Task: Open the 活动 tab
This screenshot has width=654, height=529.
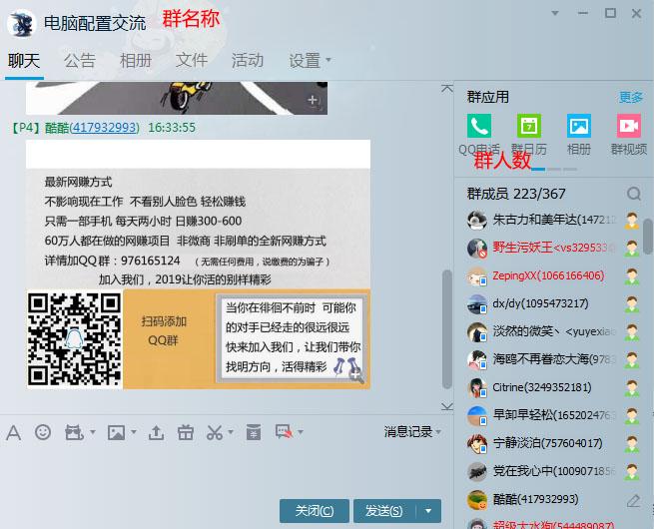Action: [248, 61]
